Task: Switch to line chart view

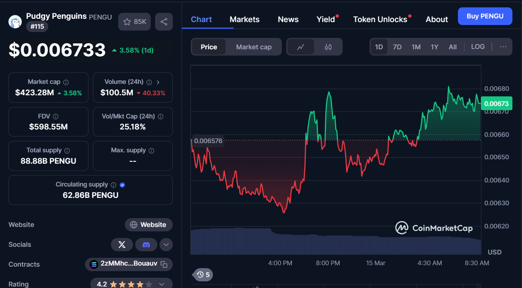Action: tap(301, 47)
